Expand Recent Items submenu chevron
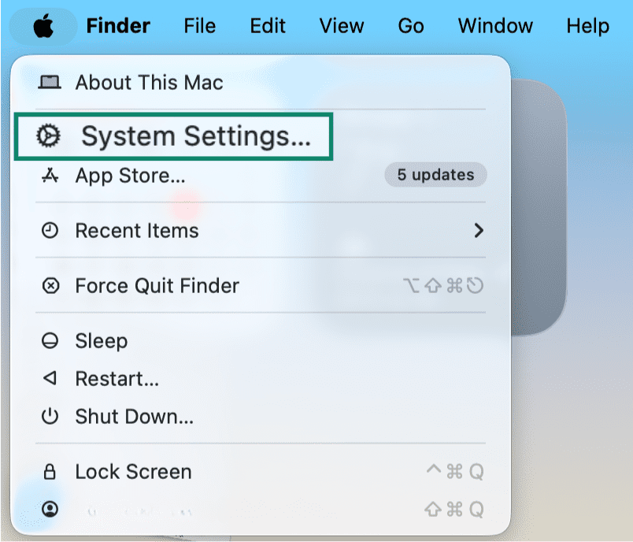Viewport: 633px width, 542px height. pyautogui.click(x=479, y=231)
